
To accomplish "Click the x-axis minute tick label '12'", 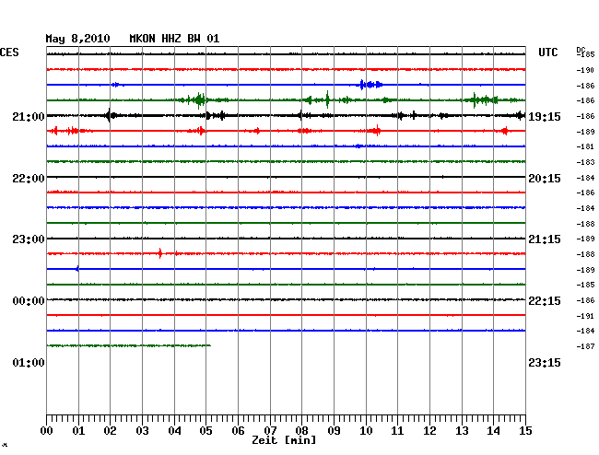I will [x=429, y=430].
